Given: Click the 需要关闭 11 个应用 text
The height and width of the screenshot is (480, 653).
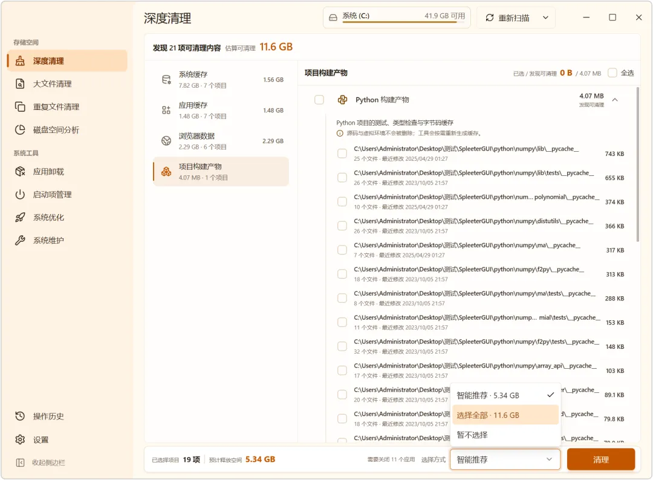Looking at the screenshot, I should [391, 459].
